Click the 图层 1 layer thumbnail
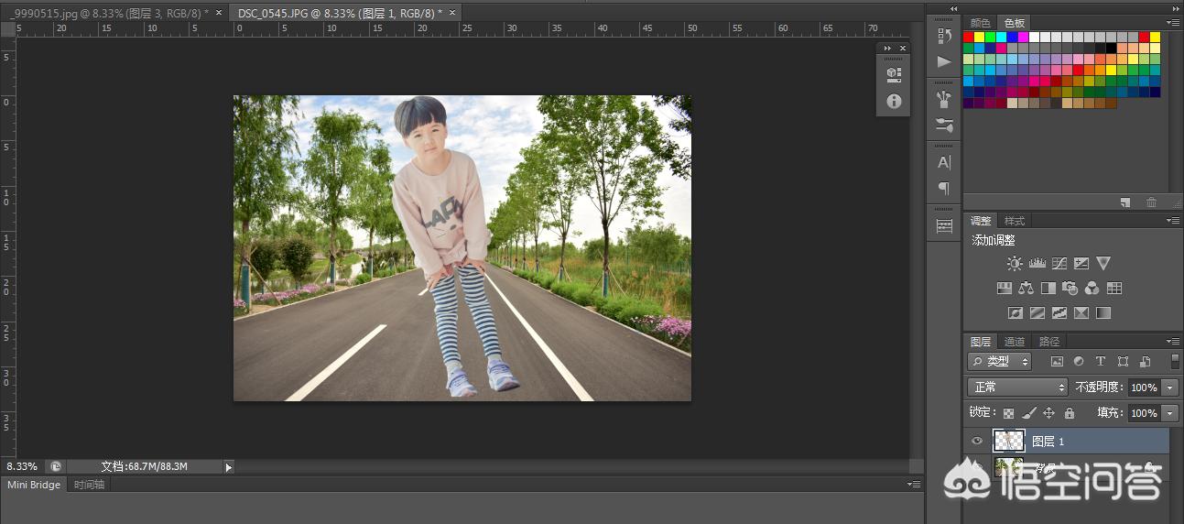Image resolution: width=1184 pixels, height=524 pixels. 1008,442
